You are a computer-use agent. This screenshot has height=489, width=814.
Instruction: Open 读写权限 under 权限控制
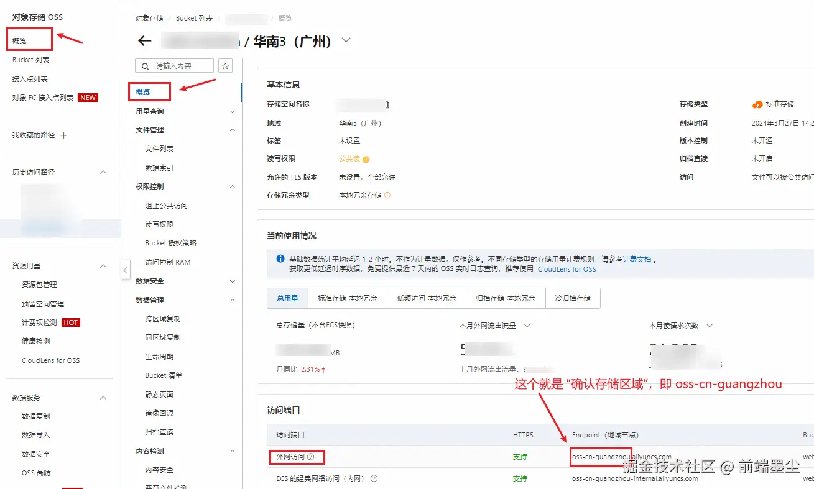(x=159, y=224)
